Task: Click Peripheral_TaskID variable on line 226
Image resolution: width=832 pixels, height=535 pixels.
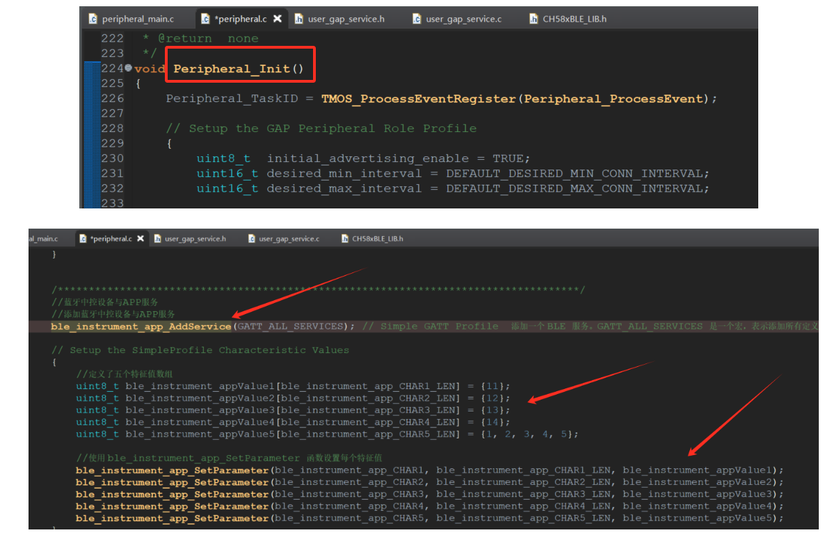Action: 232,99
